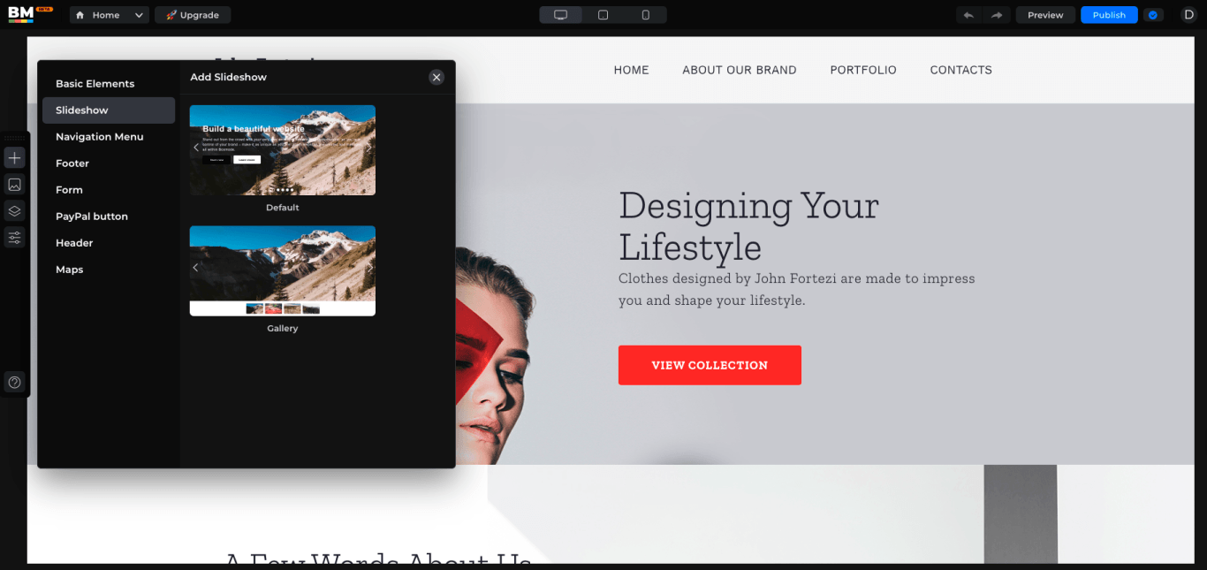Switch to tablet view mode
Screen dimensions: 1207x570
coord(603,14)
